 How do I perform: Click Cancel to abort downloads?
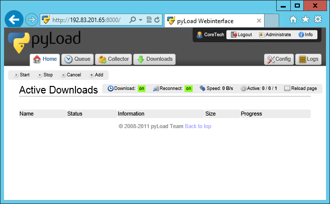pos(71,75)
